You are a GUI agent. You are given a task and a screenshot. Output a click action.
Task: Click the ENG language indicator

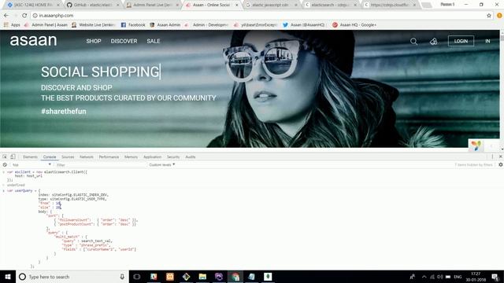(x=458, y=277)
